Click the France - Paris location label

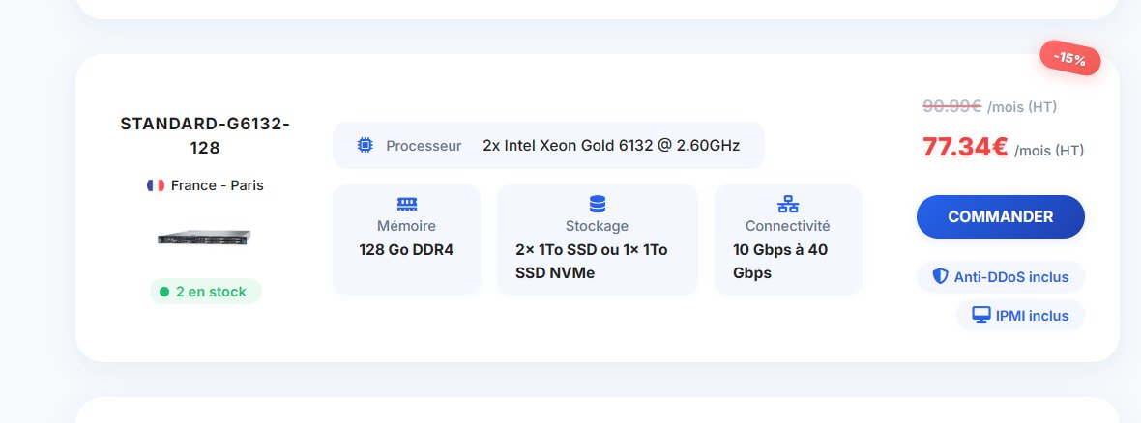point(217,185)
